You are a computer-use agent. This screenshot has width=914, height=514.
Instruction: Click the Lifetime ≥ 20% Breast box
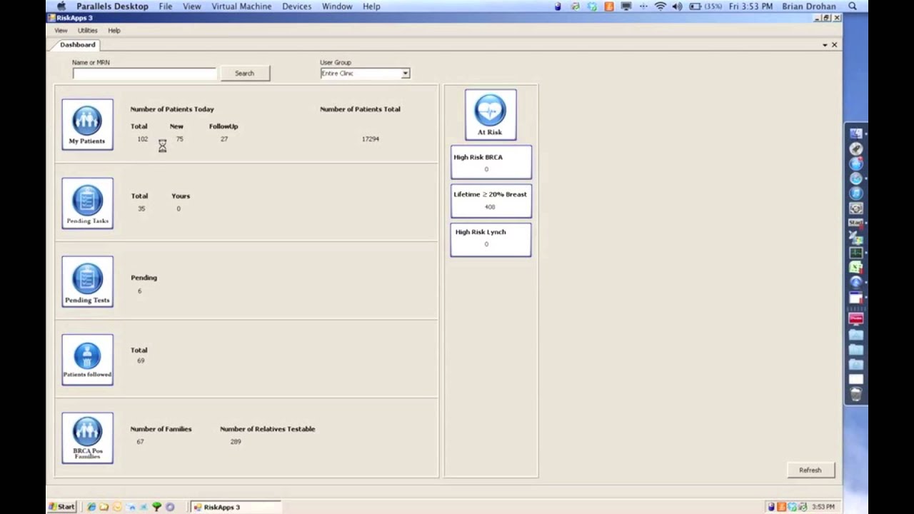coord(491,201)
